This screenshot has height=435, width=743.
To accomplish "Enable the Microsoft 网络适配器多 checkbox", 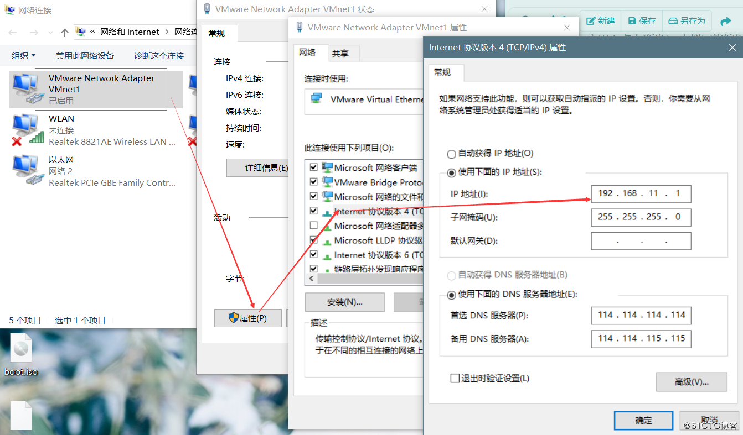I will pyautogui.click(x=314, y=226).
